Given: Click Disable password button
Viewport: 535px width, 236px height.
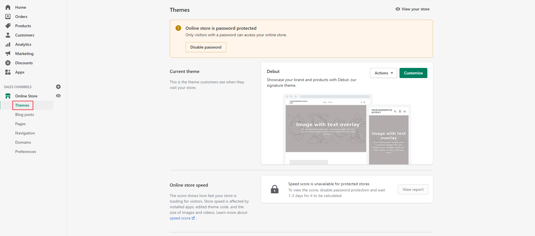Looking at the screenshot, I should coord(206,47).
